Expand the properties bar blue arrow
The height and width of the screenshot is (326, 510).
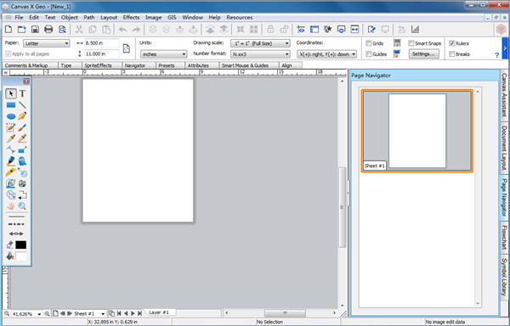(x=505, y=48)
